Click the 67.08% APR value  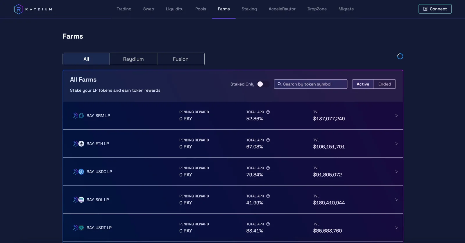coord(255,147)
